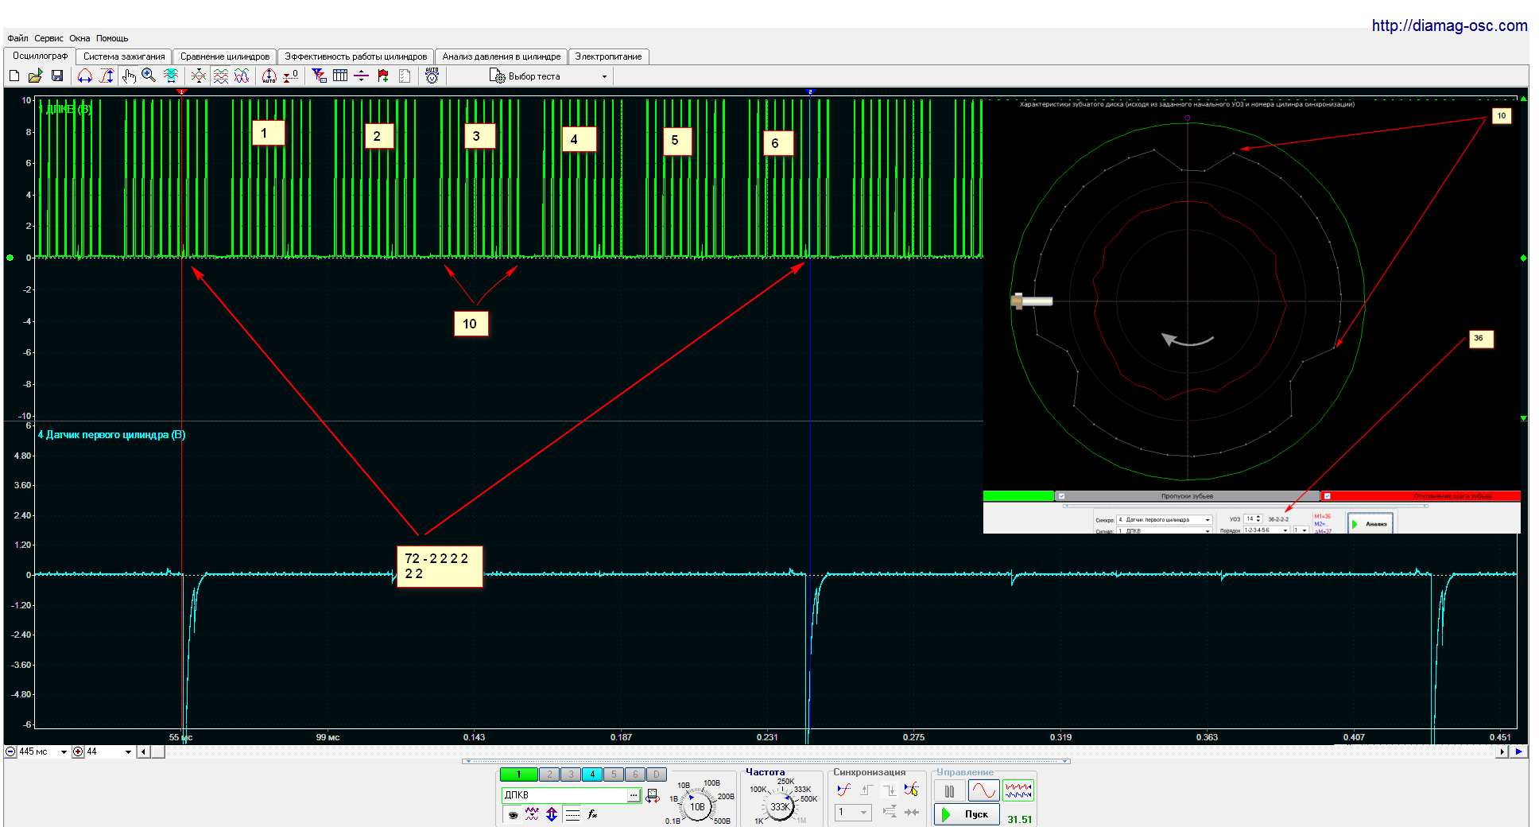
Task: Toggle the Пропуски зубьев checkbox
Action: click(x=1062, y=496)
